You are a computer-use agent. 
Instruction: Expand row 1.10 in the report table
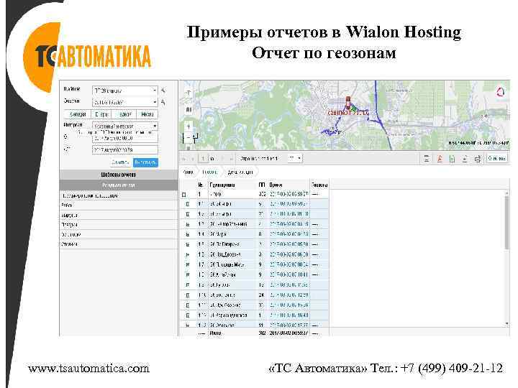coord(188,295)
